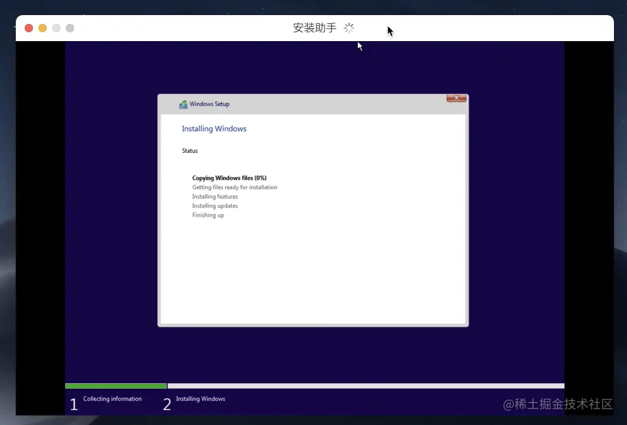
Task: Click Copying Windows files (0%) status line
Action: click(229, 178)
